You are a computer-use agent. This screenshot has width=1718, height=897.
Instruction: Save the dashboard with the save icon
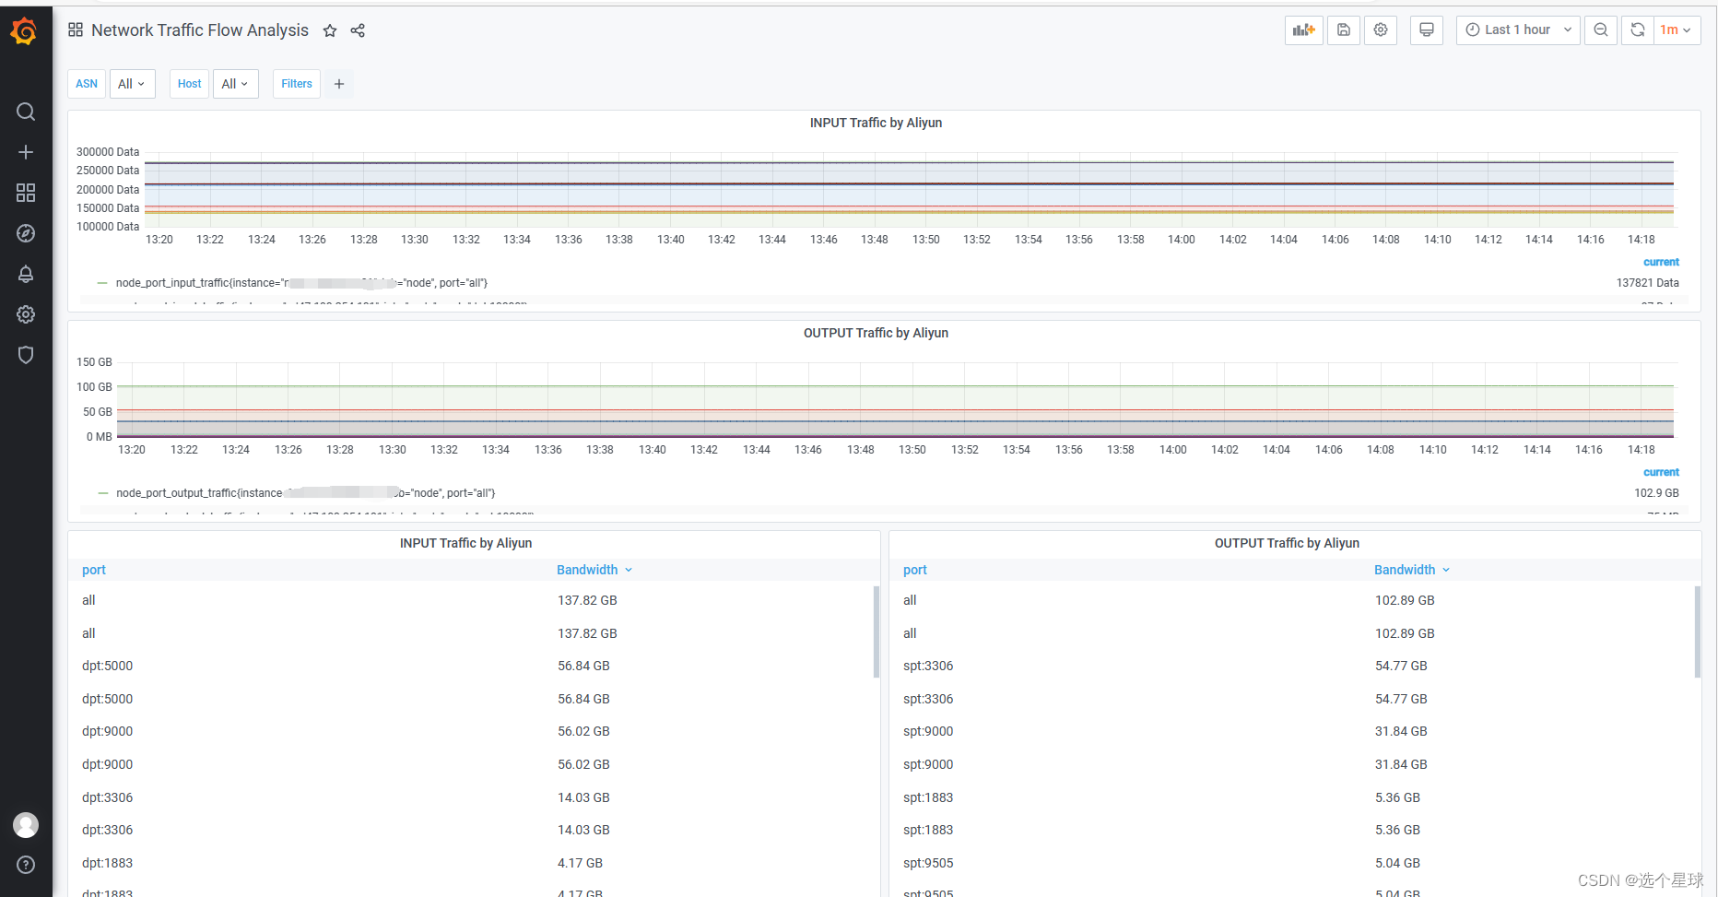coord(1343,30)
